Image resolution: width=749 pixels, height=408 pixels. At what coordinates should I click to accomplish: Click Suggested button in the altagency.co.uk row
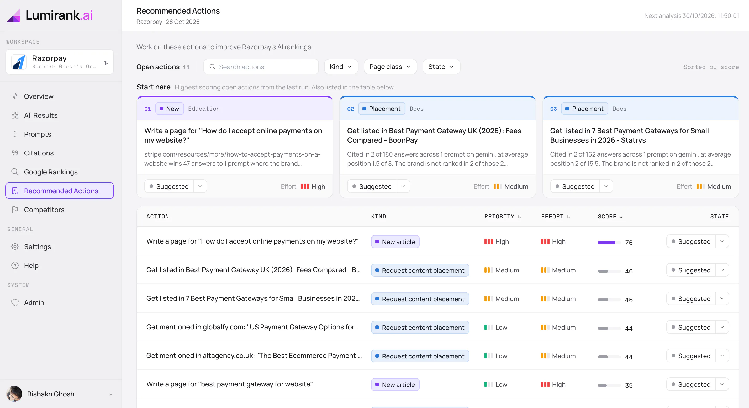point(691,356)
